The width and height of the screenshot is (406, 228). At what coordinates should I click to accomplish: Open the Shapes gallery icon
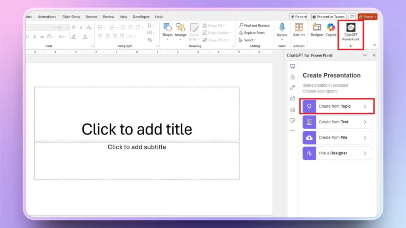point(167,28)
